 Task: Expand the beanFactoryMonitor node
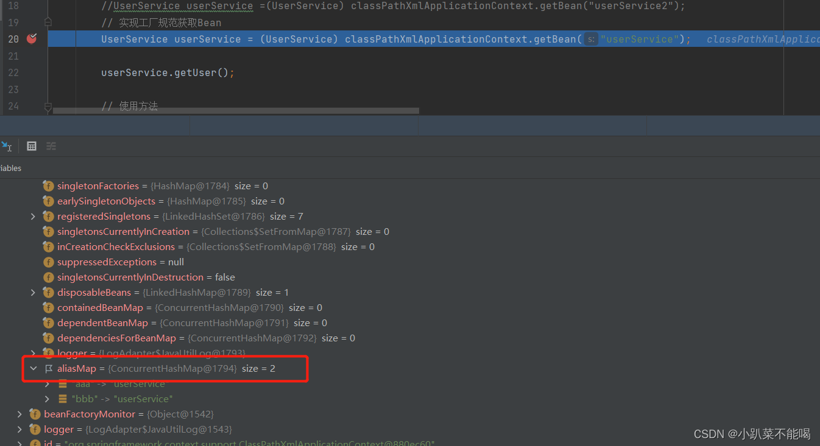click(19, 414)
